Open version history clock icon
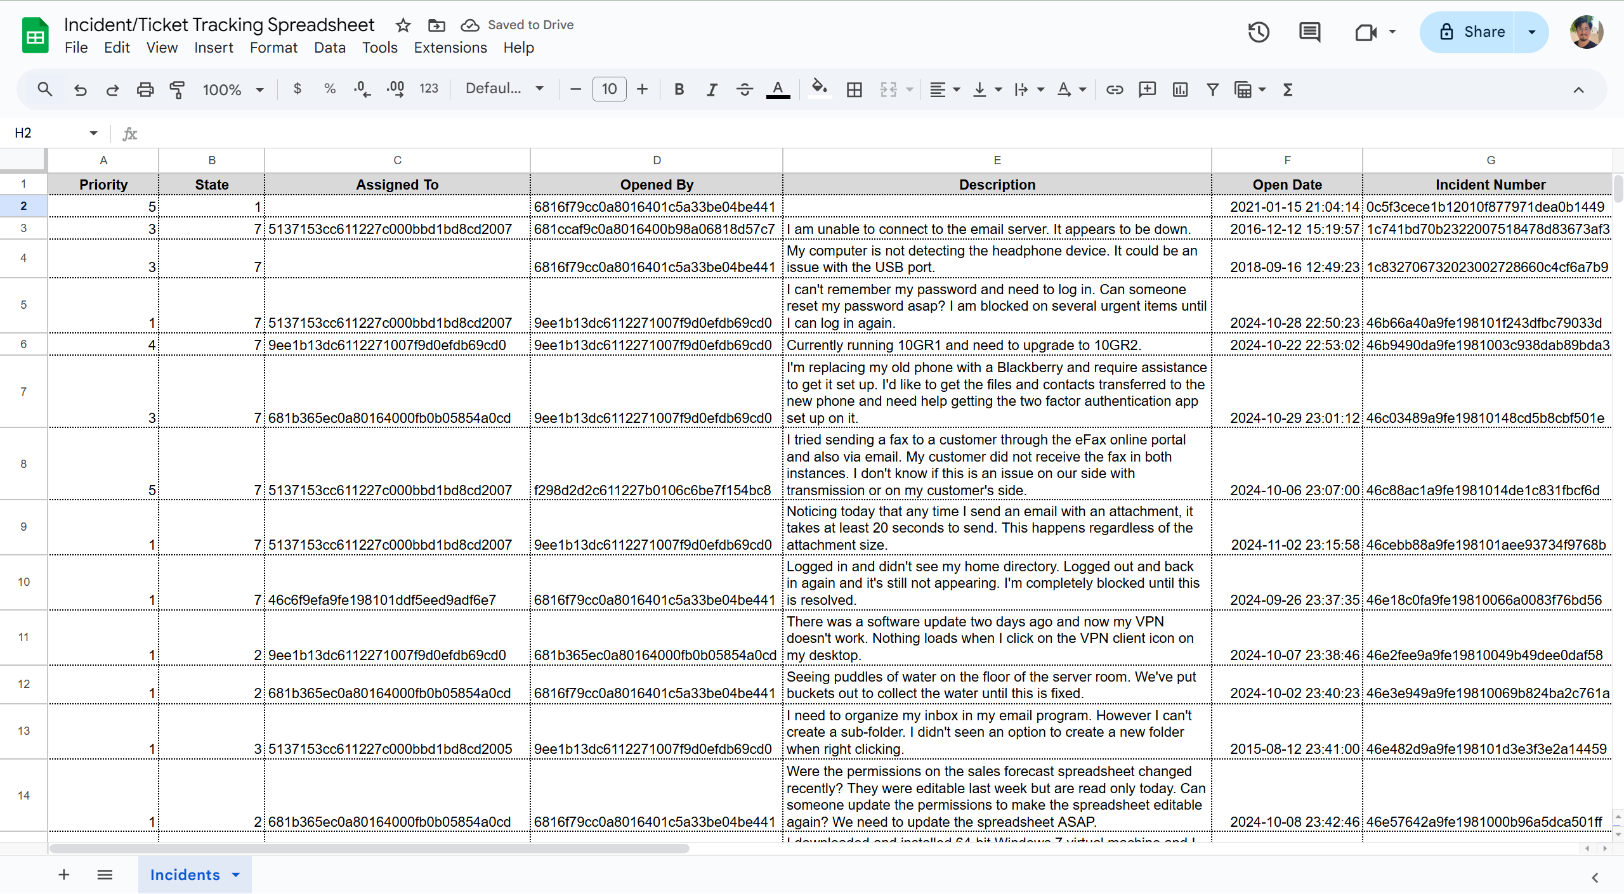 click(x=1259, y=32)
